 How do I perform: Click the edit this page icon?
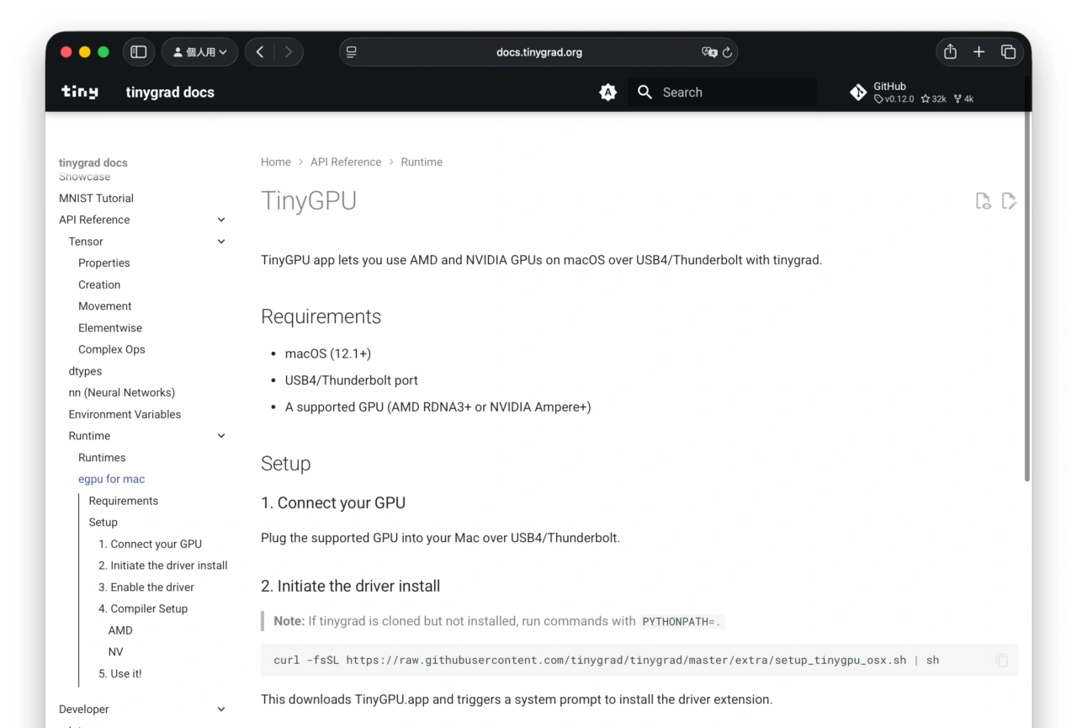pyautogui.click(x=1009, y=200)
